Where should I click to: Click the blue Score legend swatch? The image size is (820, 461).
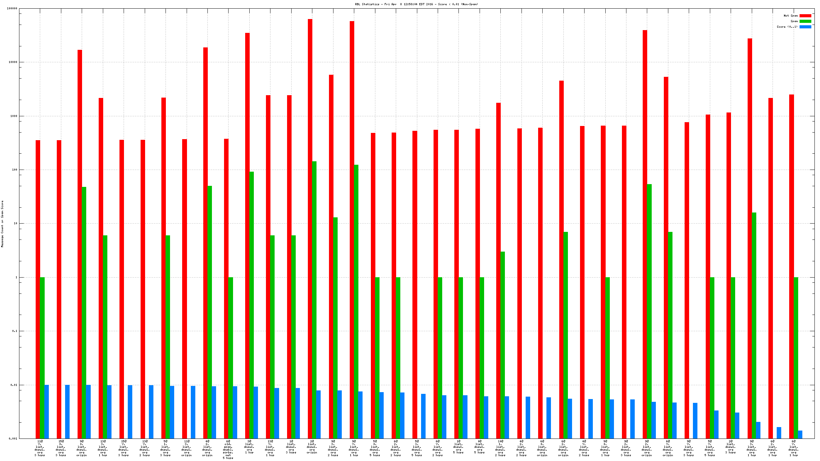click(805, 27)
